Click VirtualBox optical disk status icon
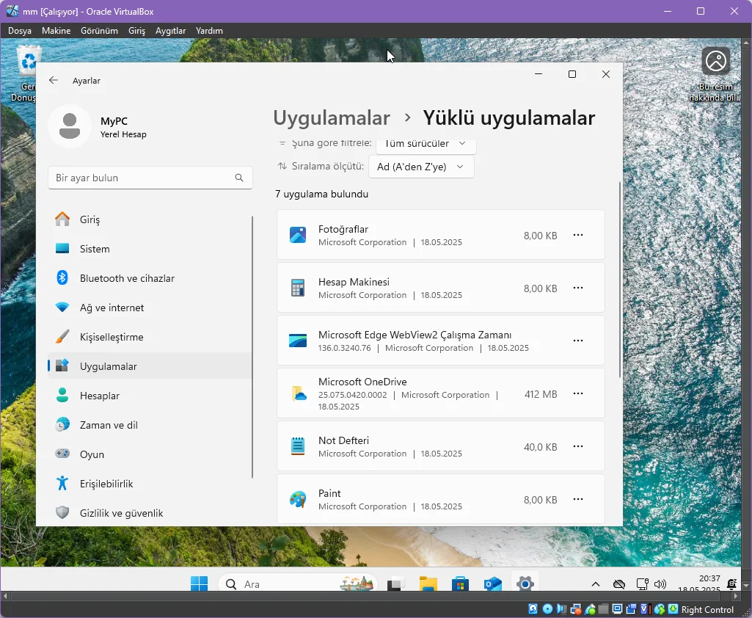This screenshot has width=752, height=618. [547, 609]
